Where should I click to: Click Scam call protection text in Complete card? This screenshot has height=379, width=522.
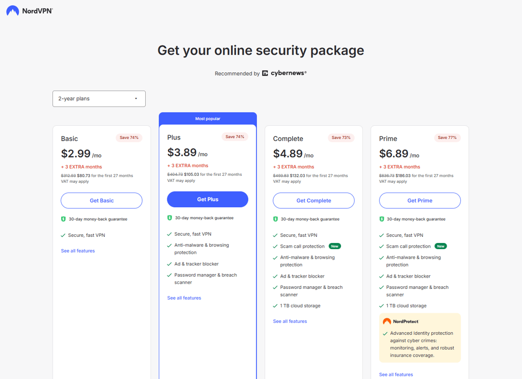pos(302,246)
